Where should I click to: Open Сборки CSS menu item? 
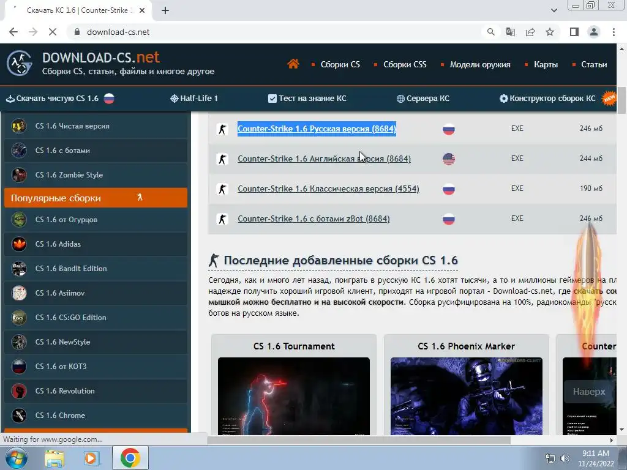pos(405,64)
